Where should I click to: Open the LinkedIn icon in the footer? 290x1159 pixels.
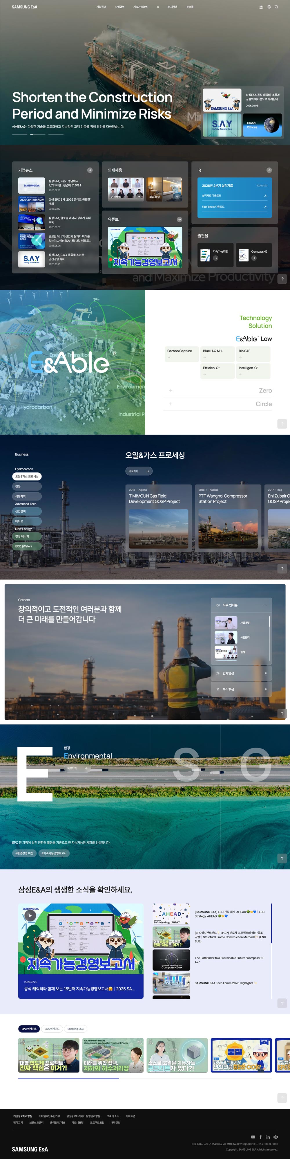pos(268,1137)
